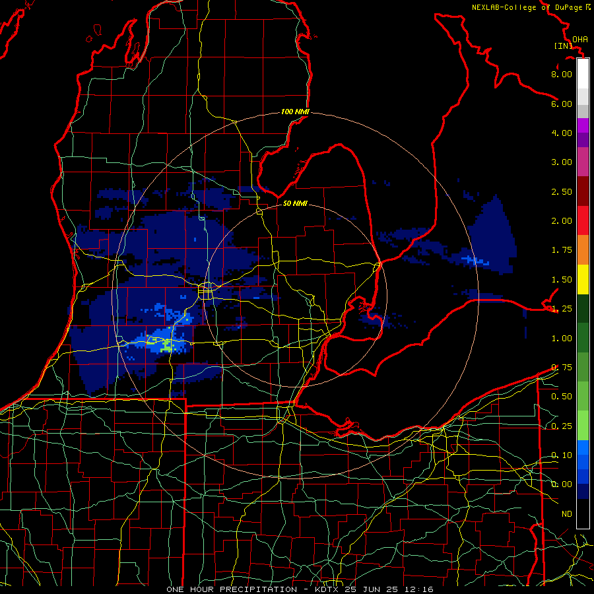Click the [IN] units label
Screen dimensions: 594x594
[564, 46]
